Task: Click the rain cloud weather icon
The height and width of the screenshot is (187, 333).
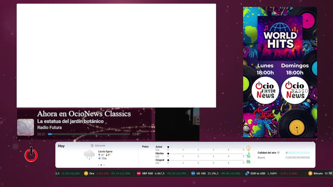Action: (x=89, y=155)
